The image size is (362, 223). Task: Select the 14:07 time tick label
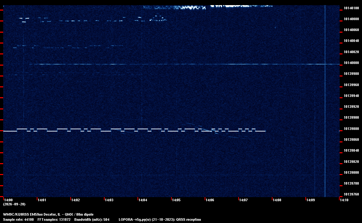[x=243, y=200]
